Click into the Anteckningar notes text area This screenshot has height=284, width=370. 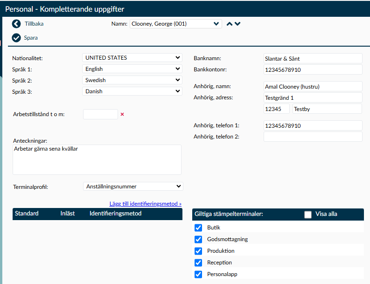pyautogui.click(x=97, y=159)
